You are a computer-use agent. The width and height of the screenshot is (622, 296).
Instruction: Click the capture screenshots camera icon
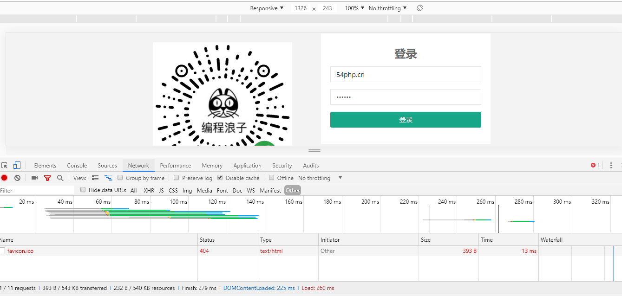click(34, 178)
